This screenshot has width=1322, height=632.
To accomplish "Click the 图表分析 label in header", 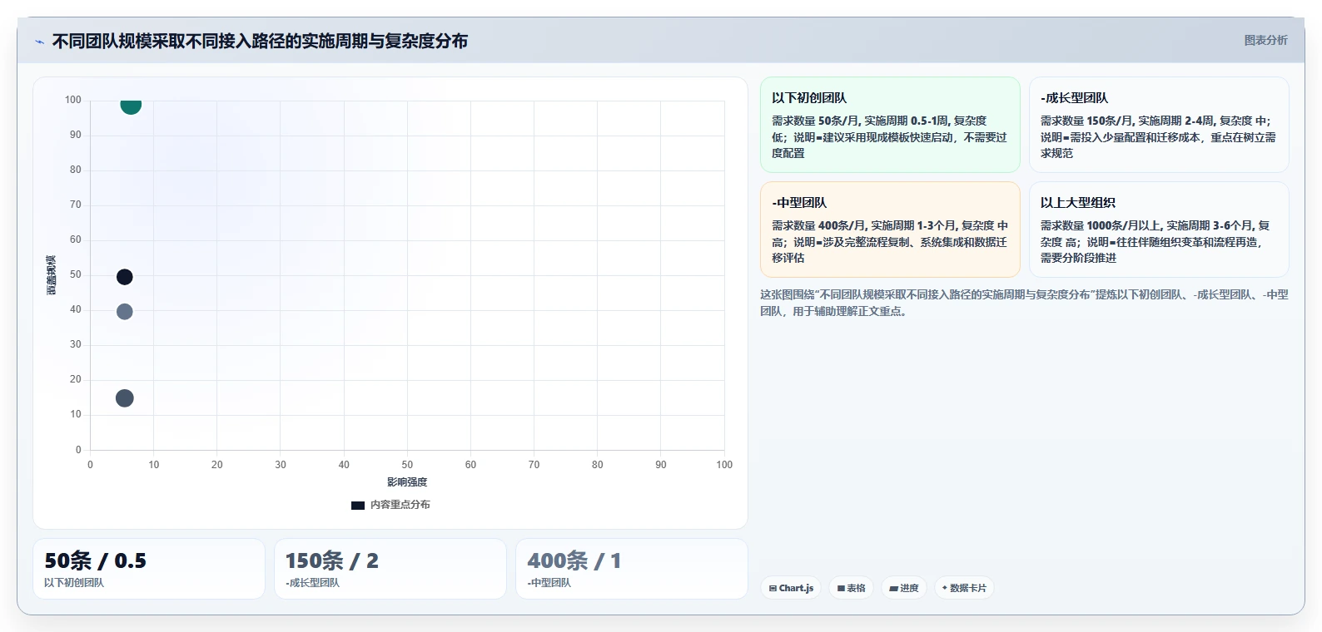I will (1265, 40).
